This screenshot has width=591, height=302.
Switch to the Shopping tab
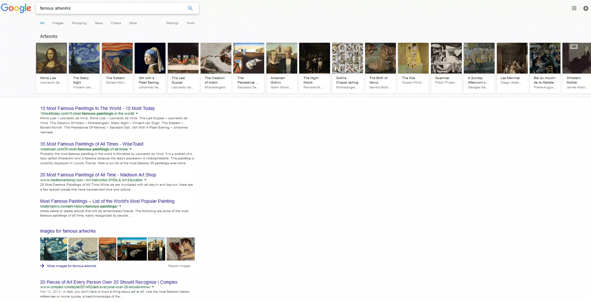(79, 23)
